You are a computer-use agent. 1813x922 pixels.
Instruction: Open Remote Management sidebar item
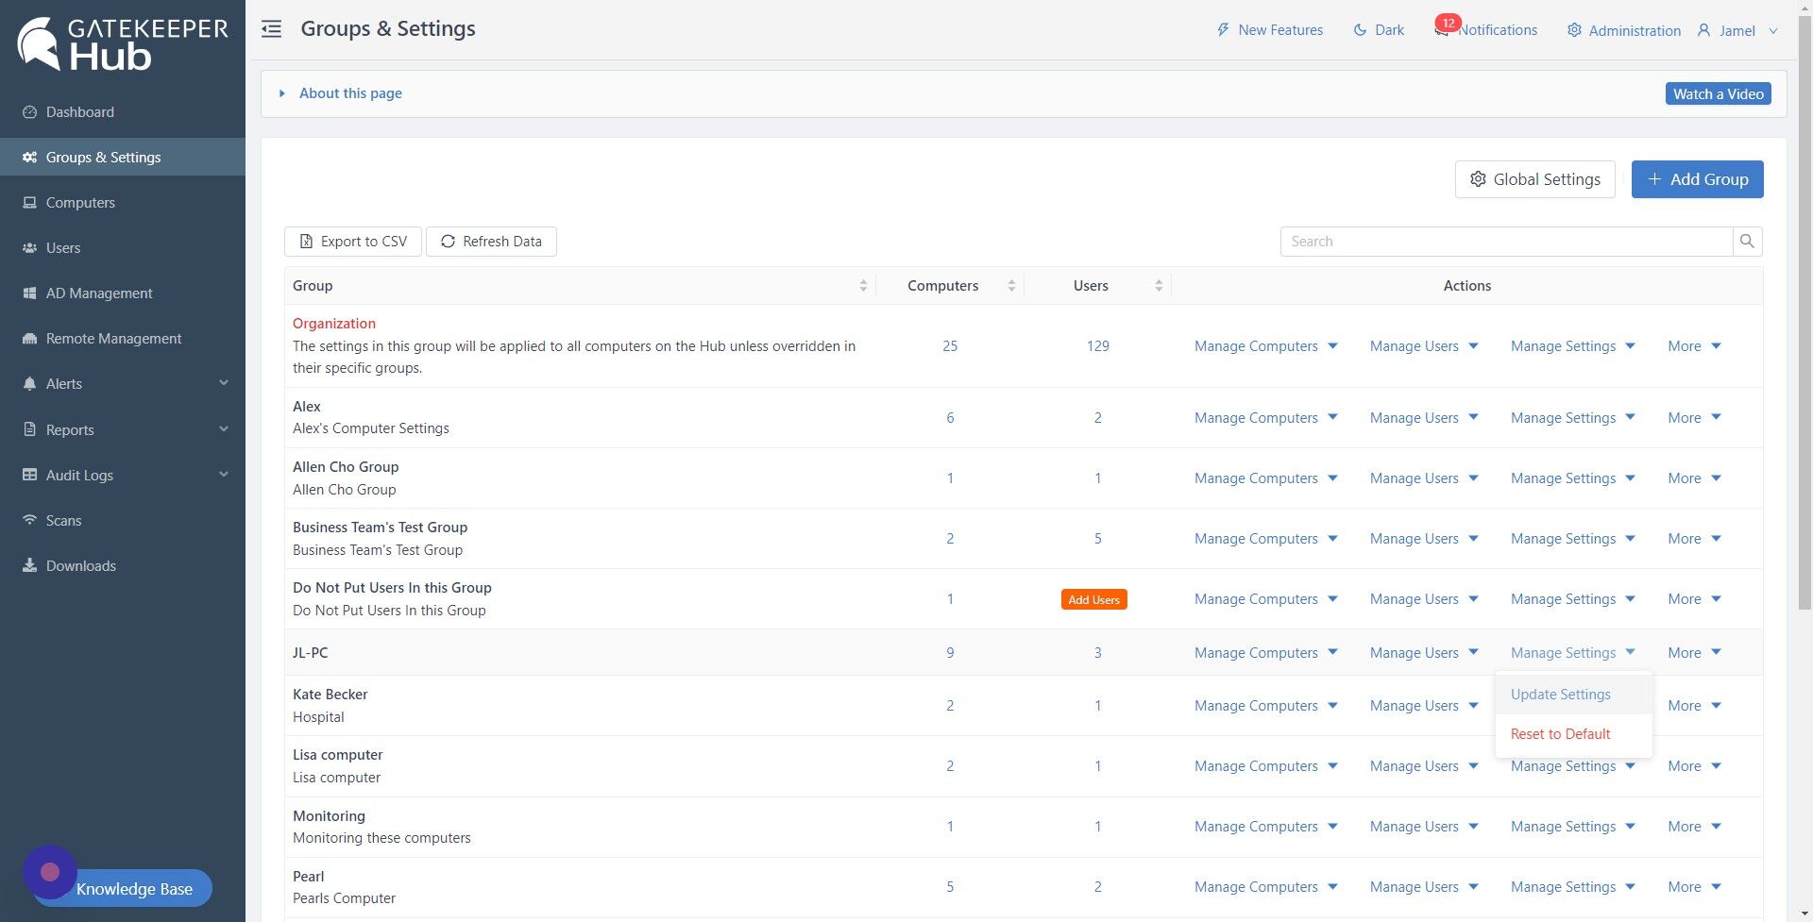click(x=113, y=339)
